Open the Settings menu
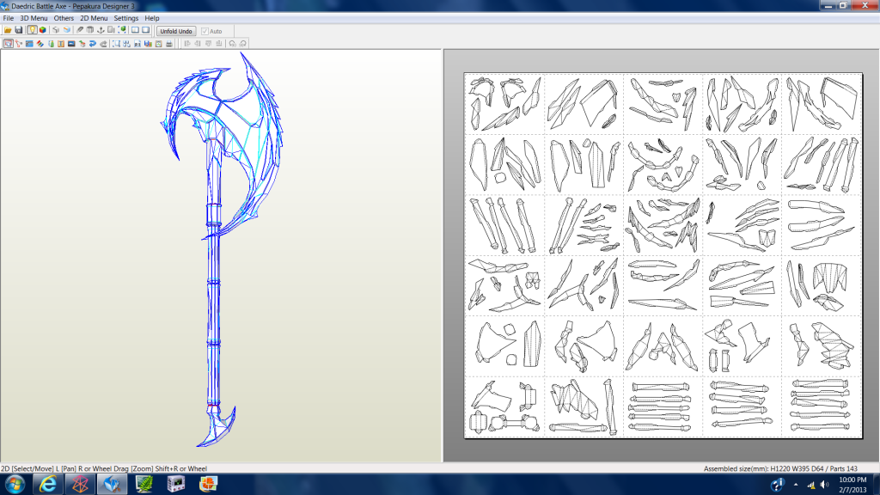880x495 pixels. [125, 18]
